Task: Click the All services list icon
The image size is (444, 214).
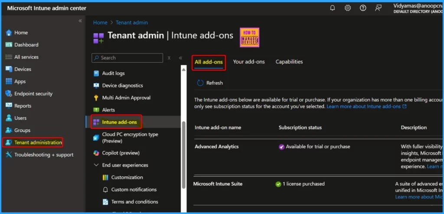Action: pyautogui.click(x=9, y=57)
